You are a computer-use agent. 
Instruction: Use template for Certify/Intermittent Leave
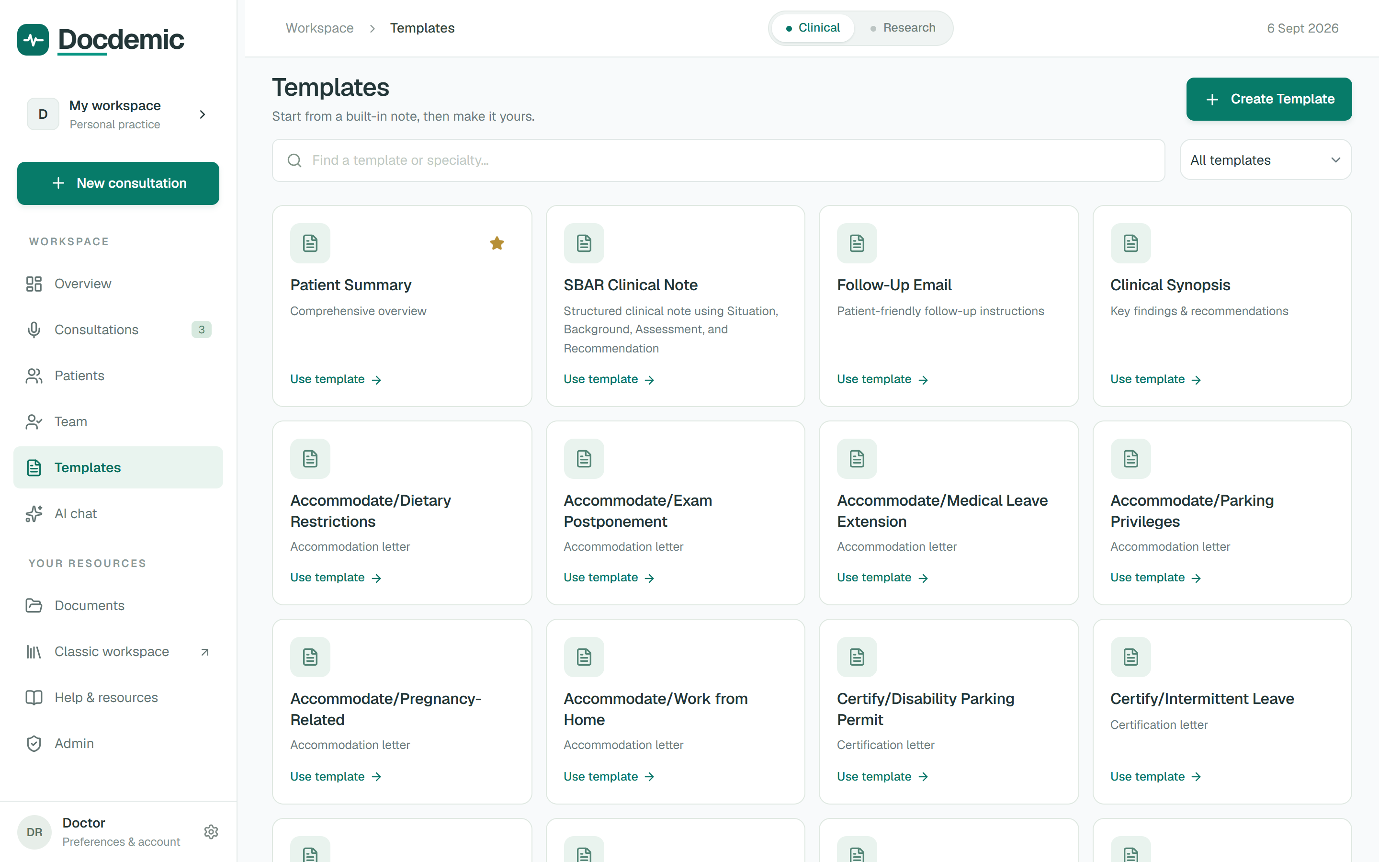[x=1156, y=776]
